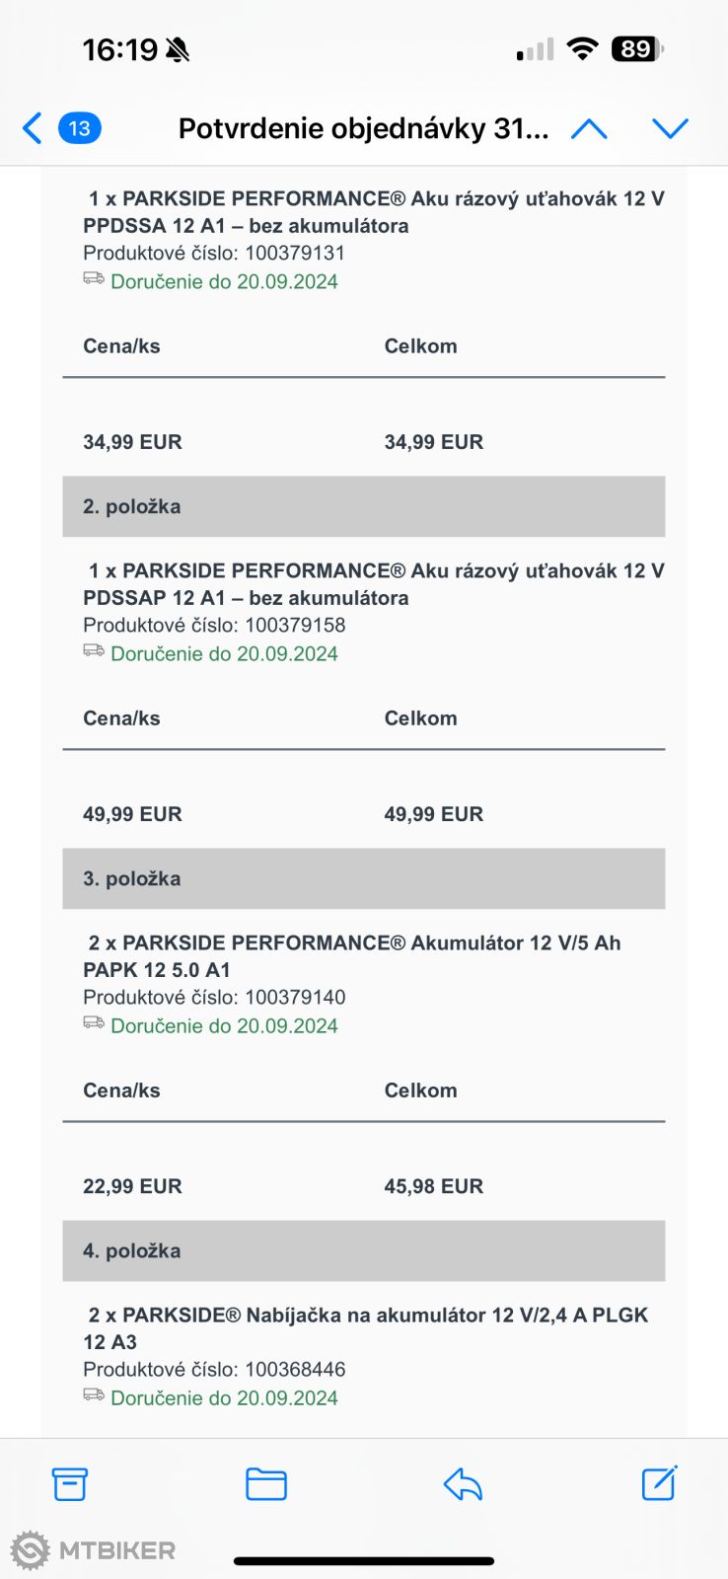Open reply options with the reply arrow
The image size is (728, 1579).
click(463, 1483)
